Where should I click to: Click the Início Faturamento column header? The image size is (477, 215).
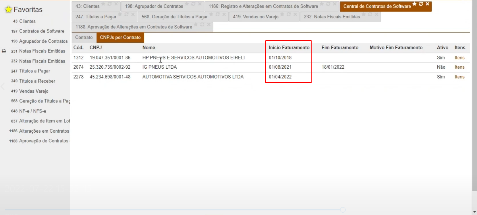coord(289,48)
